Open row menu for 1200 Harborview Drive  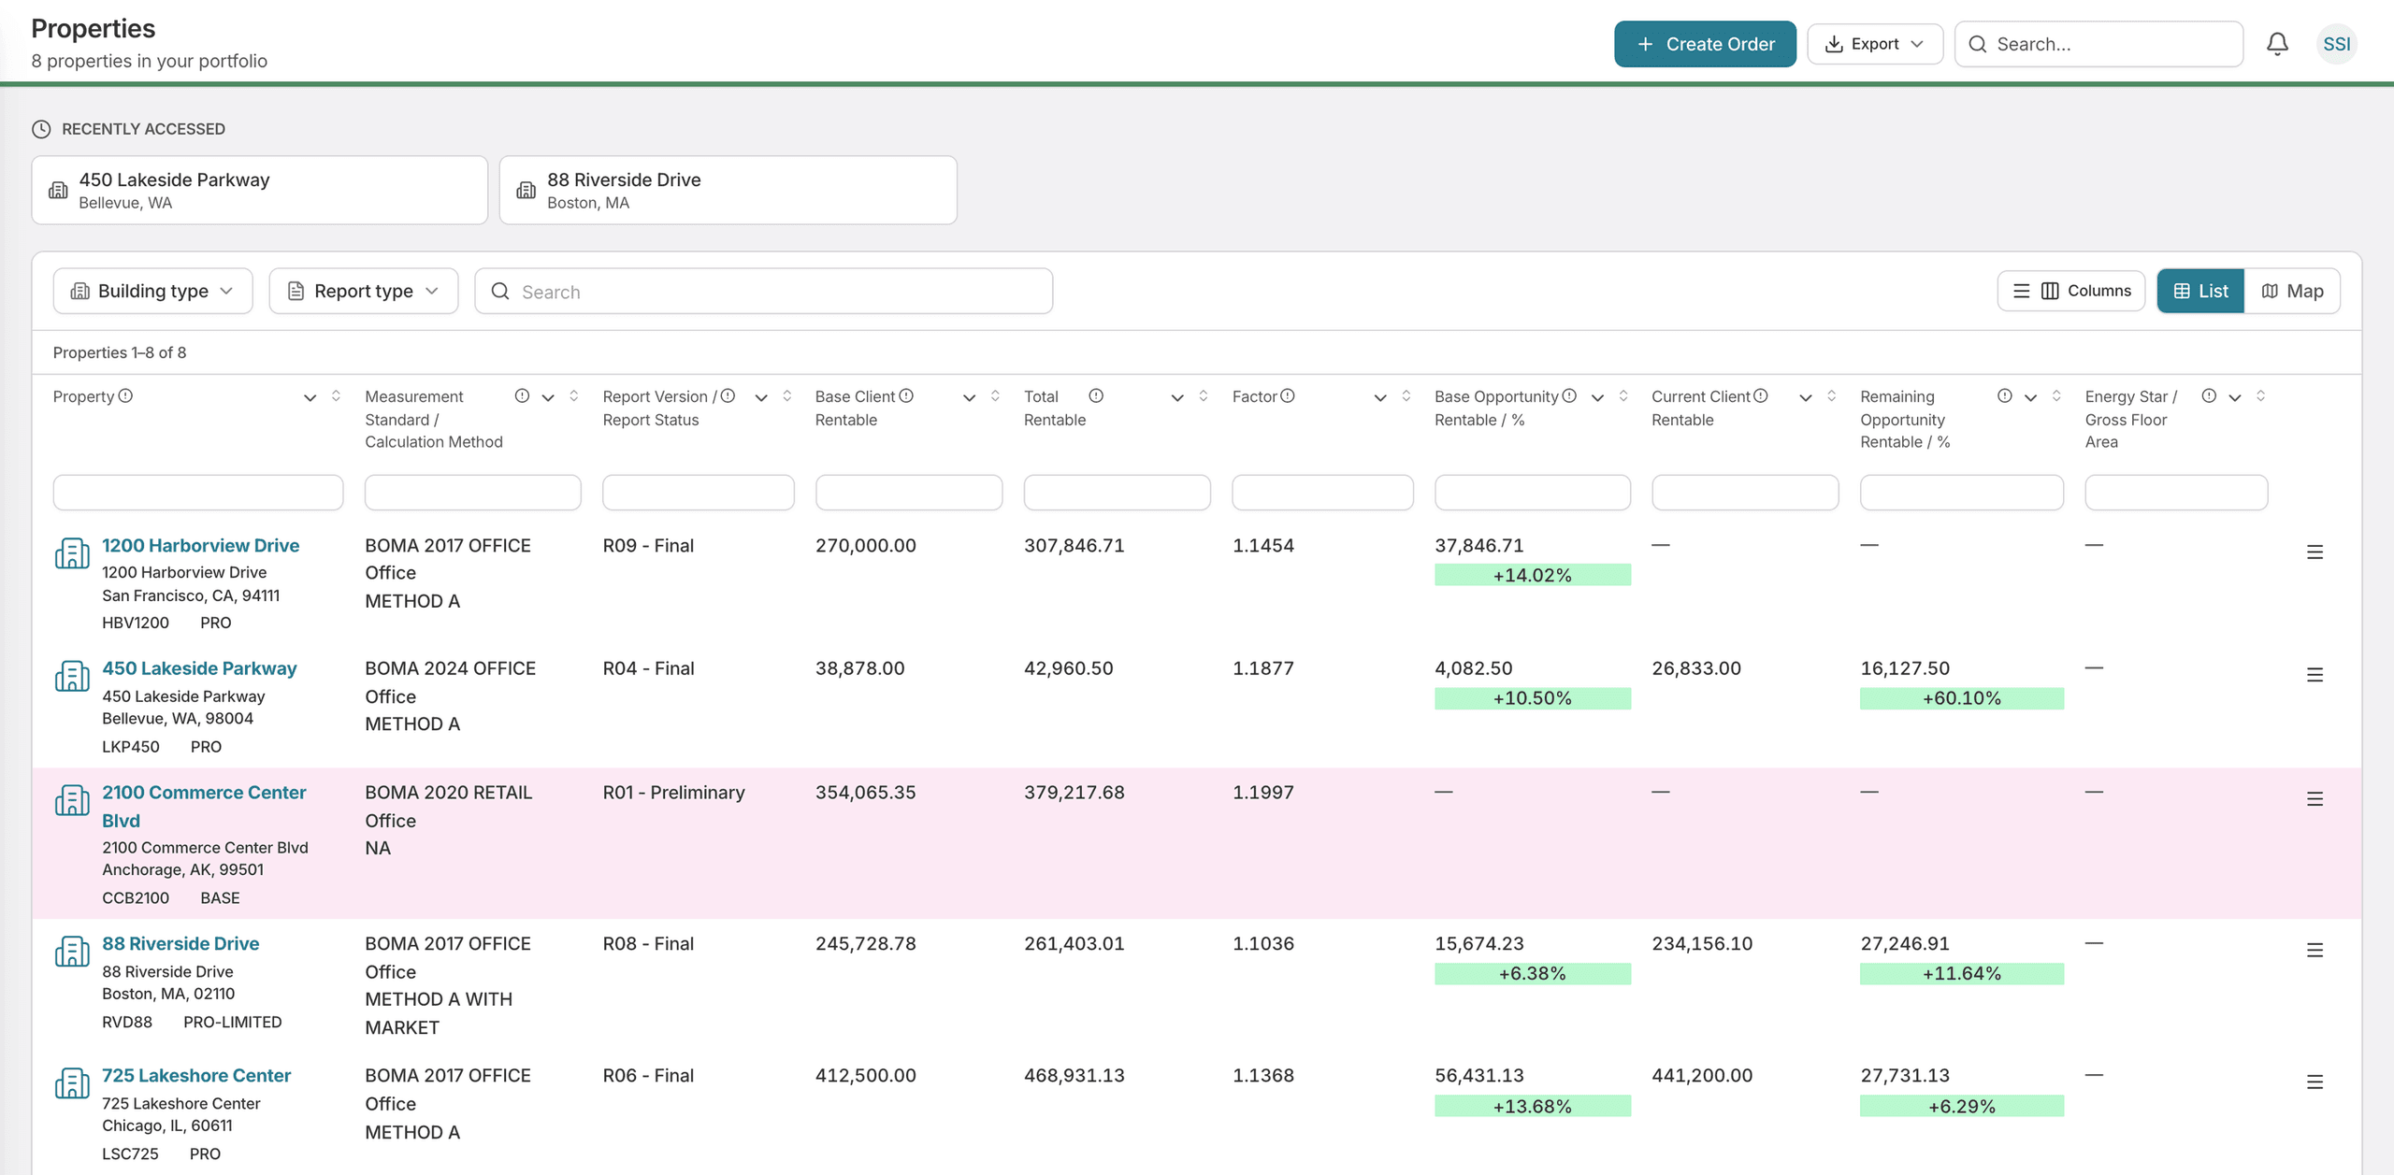(2315, 552)
